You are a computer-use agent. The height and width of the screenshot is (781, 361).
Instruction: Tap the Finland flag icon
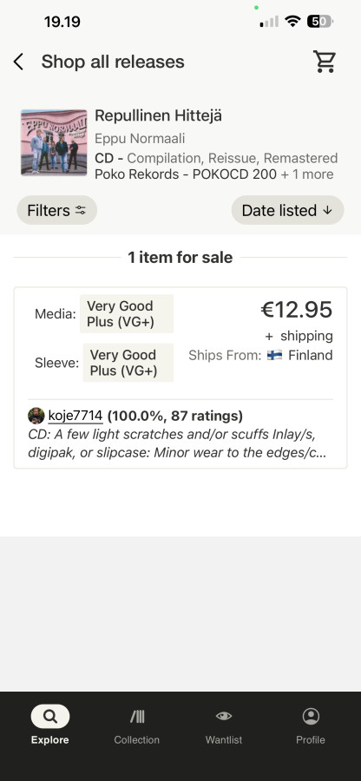click(274, 355)
